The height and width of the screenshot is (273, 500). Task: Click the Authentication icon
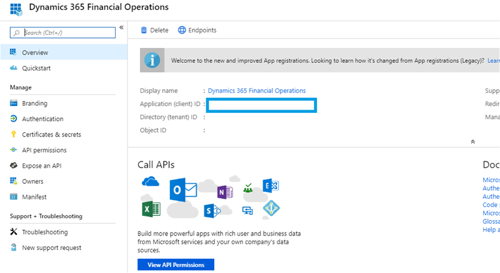point(14,119)
